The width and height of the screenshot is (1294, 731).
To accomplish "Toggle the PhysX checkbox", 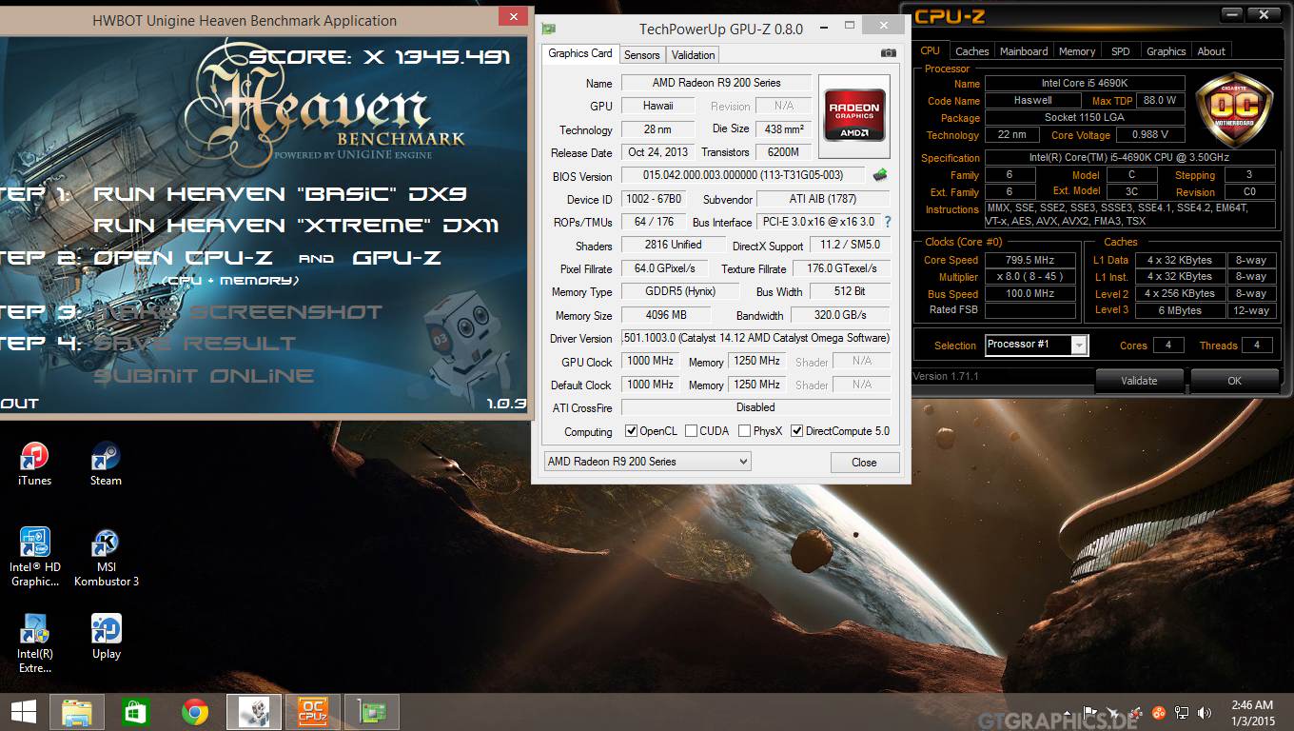I will (745, 431).
